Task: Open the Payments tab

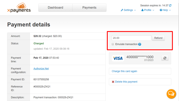Action: (89, 8)
